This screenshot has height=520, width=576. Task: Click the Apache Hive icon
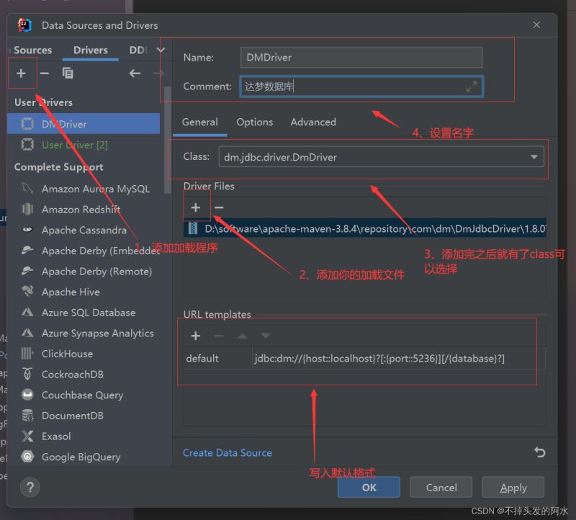click(x=27, y=292)
